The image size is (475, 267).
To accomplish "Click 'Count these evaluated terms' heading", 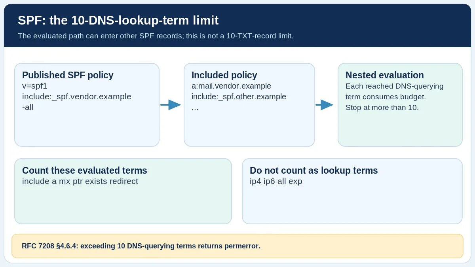I will coord(85,170).
